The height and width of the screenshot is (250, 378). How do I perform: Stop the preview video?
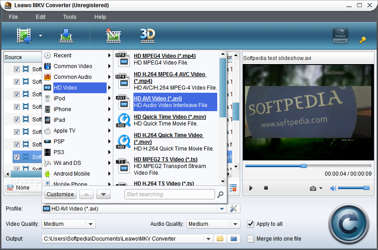[266, 188]
